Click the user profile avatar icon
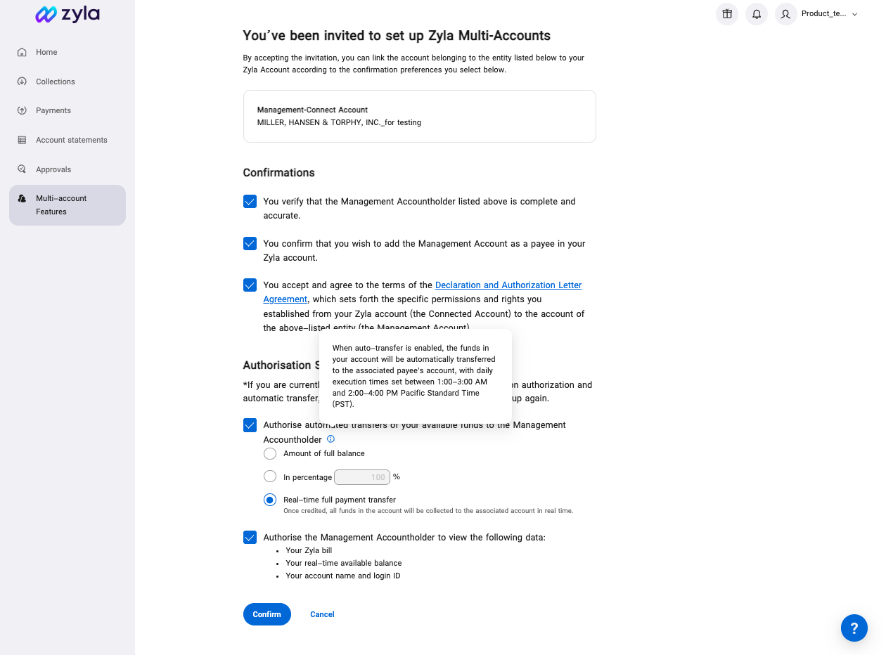 pyautogui.click(x=786, y=14)
